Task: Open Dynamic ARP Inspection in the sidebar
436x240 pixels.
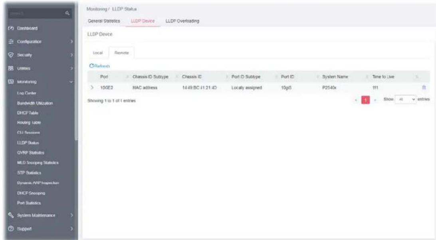Action: click(x=38, y=183)
